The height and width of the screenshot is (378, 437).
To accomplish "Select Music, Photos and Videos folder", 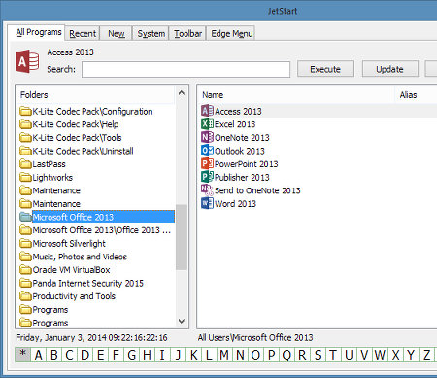I will click(80, 257).
